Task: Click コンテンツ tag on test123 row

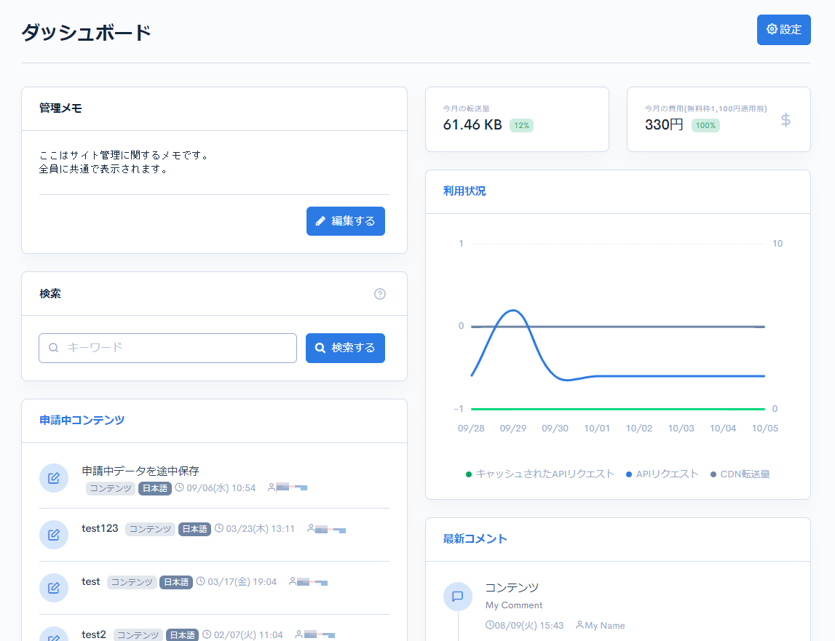Action: [x=150, y=529]
